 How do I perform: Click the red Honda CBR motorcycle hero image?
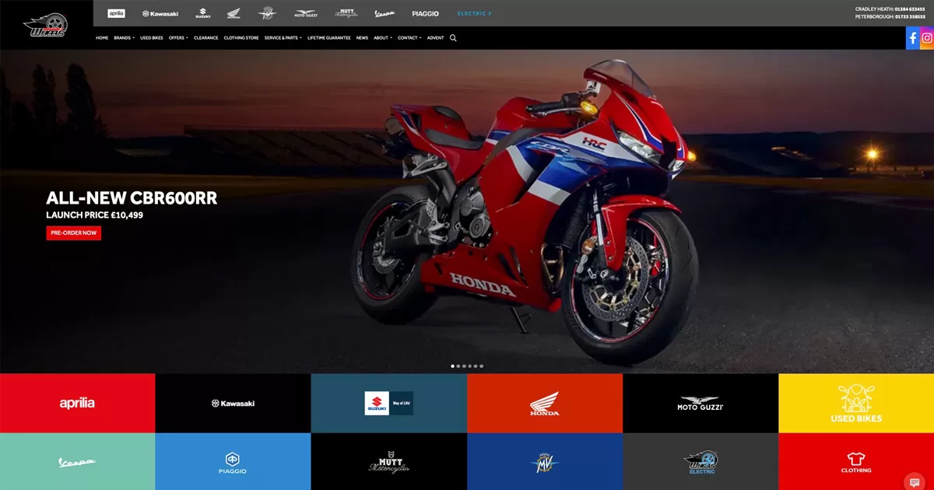(x=526, y=212)
